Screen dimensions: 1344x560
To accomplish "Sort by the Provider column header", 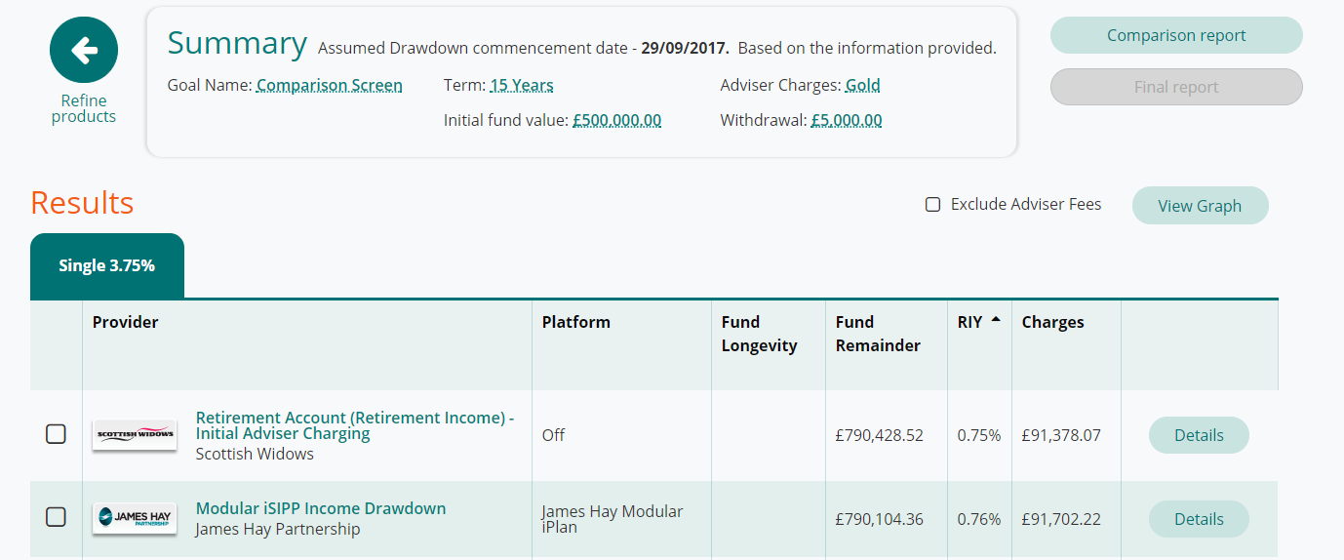I will pos(126,322).
